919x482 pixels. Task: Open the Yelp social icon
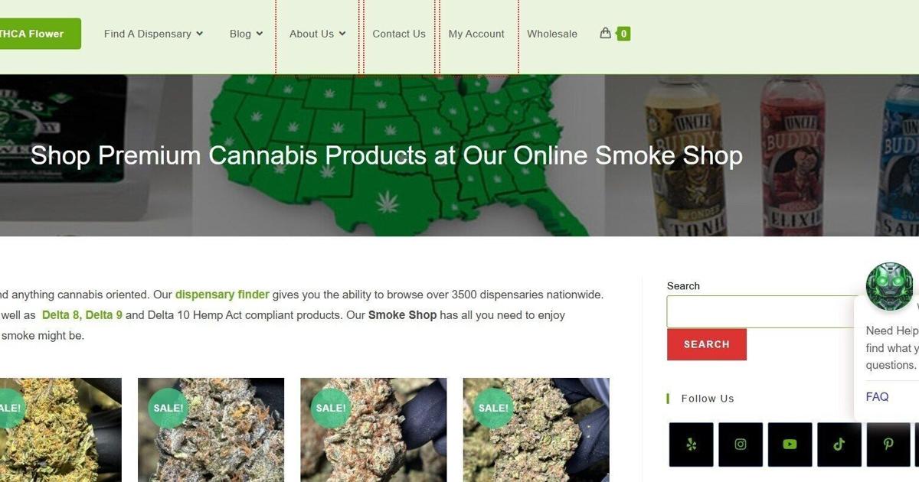coord(692,445)
